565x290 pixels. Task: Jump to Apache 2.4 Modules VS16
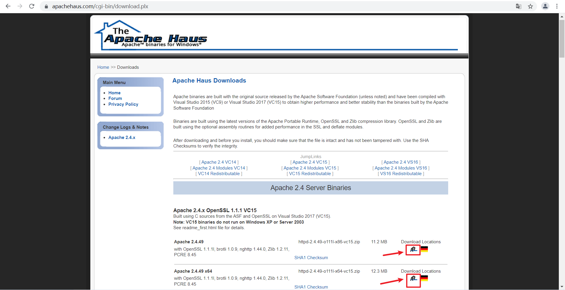(401, 168)
